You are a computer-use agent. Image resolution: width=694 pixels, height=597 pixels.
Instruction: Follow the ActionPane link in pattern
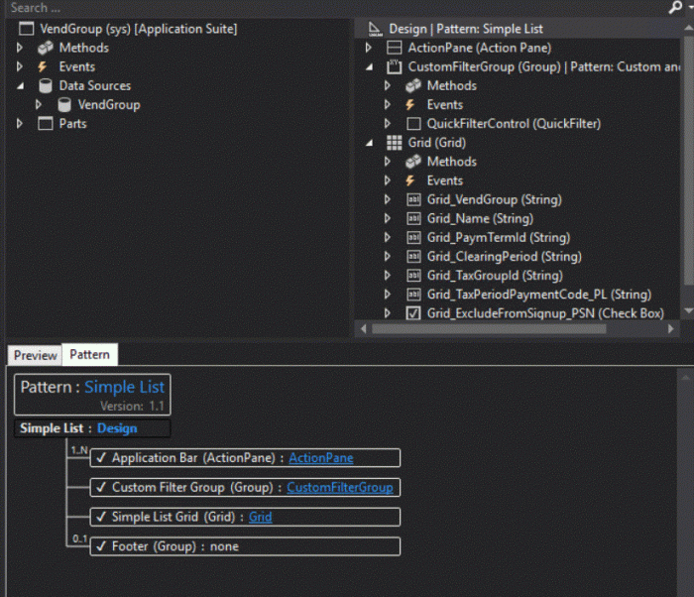(x=321, y=458)
